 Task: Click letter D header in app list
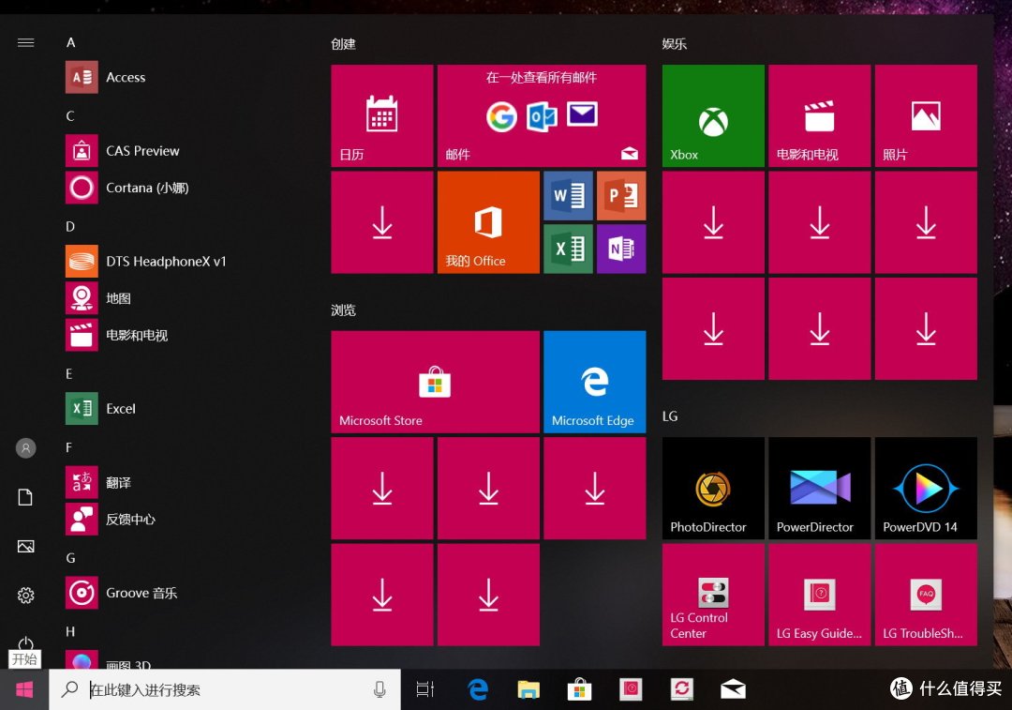[70, 227]
